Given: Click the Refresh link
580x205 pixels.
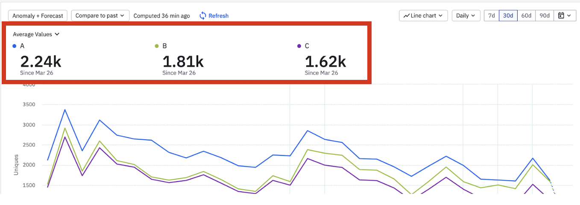Looking at the screenshot, I should [x=218, y=16].
